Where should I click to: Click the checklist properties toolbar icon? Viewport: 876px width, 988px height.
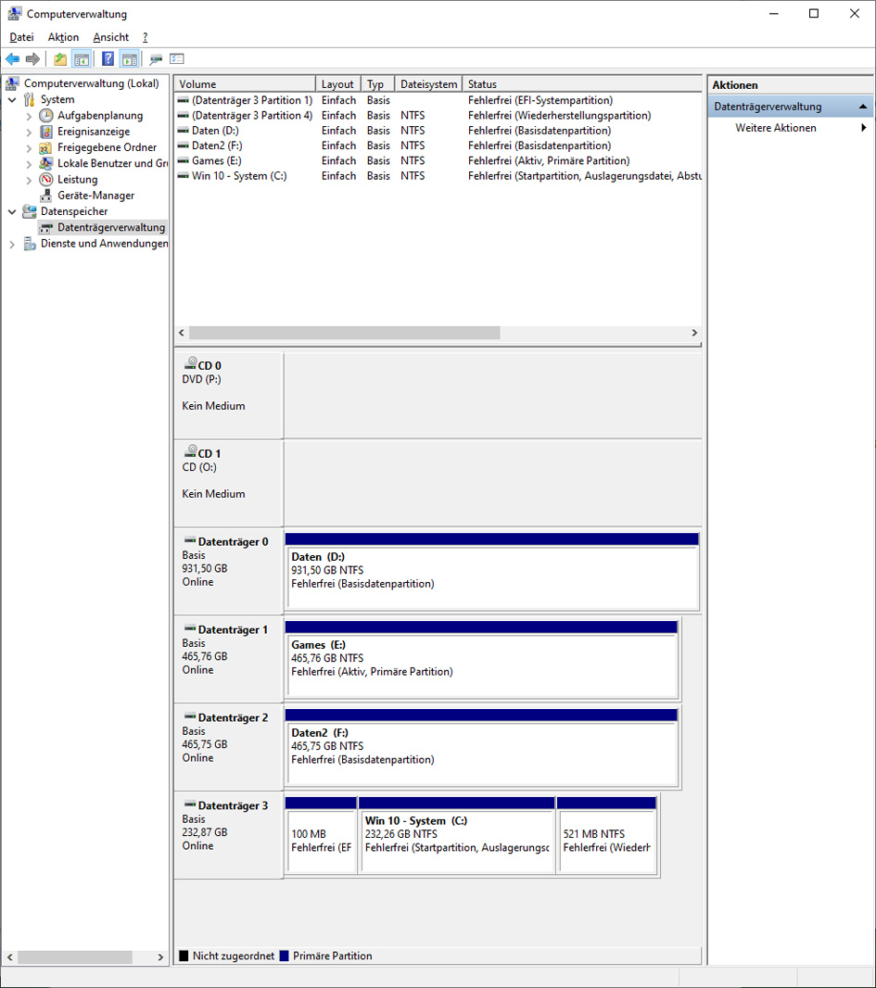(177, 58)
